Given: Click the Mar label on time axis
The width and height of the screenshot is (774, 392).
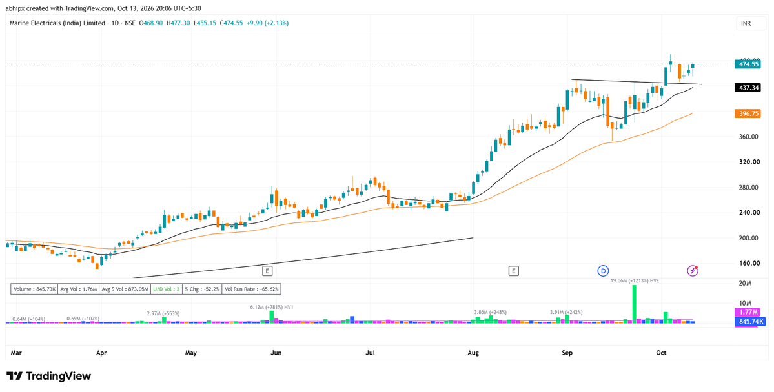Looking at the screenshot, I should coord(16,353).
